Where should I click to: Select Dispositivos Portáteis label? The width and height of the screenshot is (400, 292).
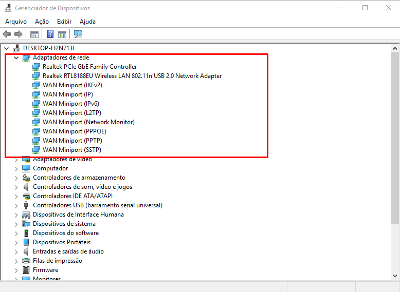coord(62,242)
